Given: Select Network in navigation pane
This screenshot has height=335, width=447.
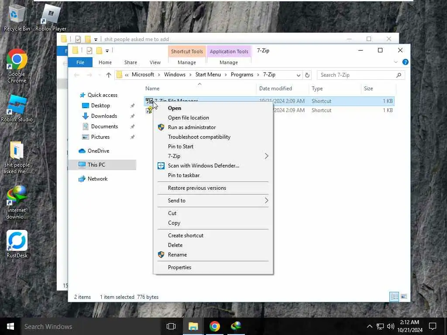Looking at the screenshot, I should pos(97,178).
